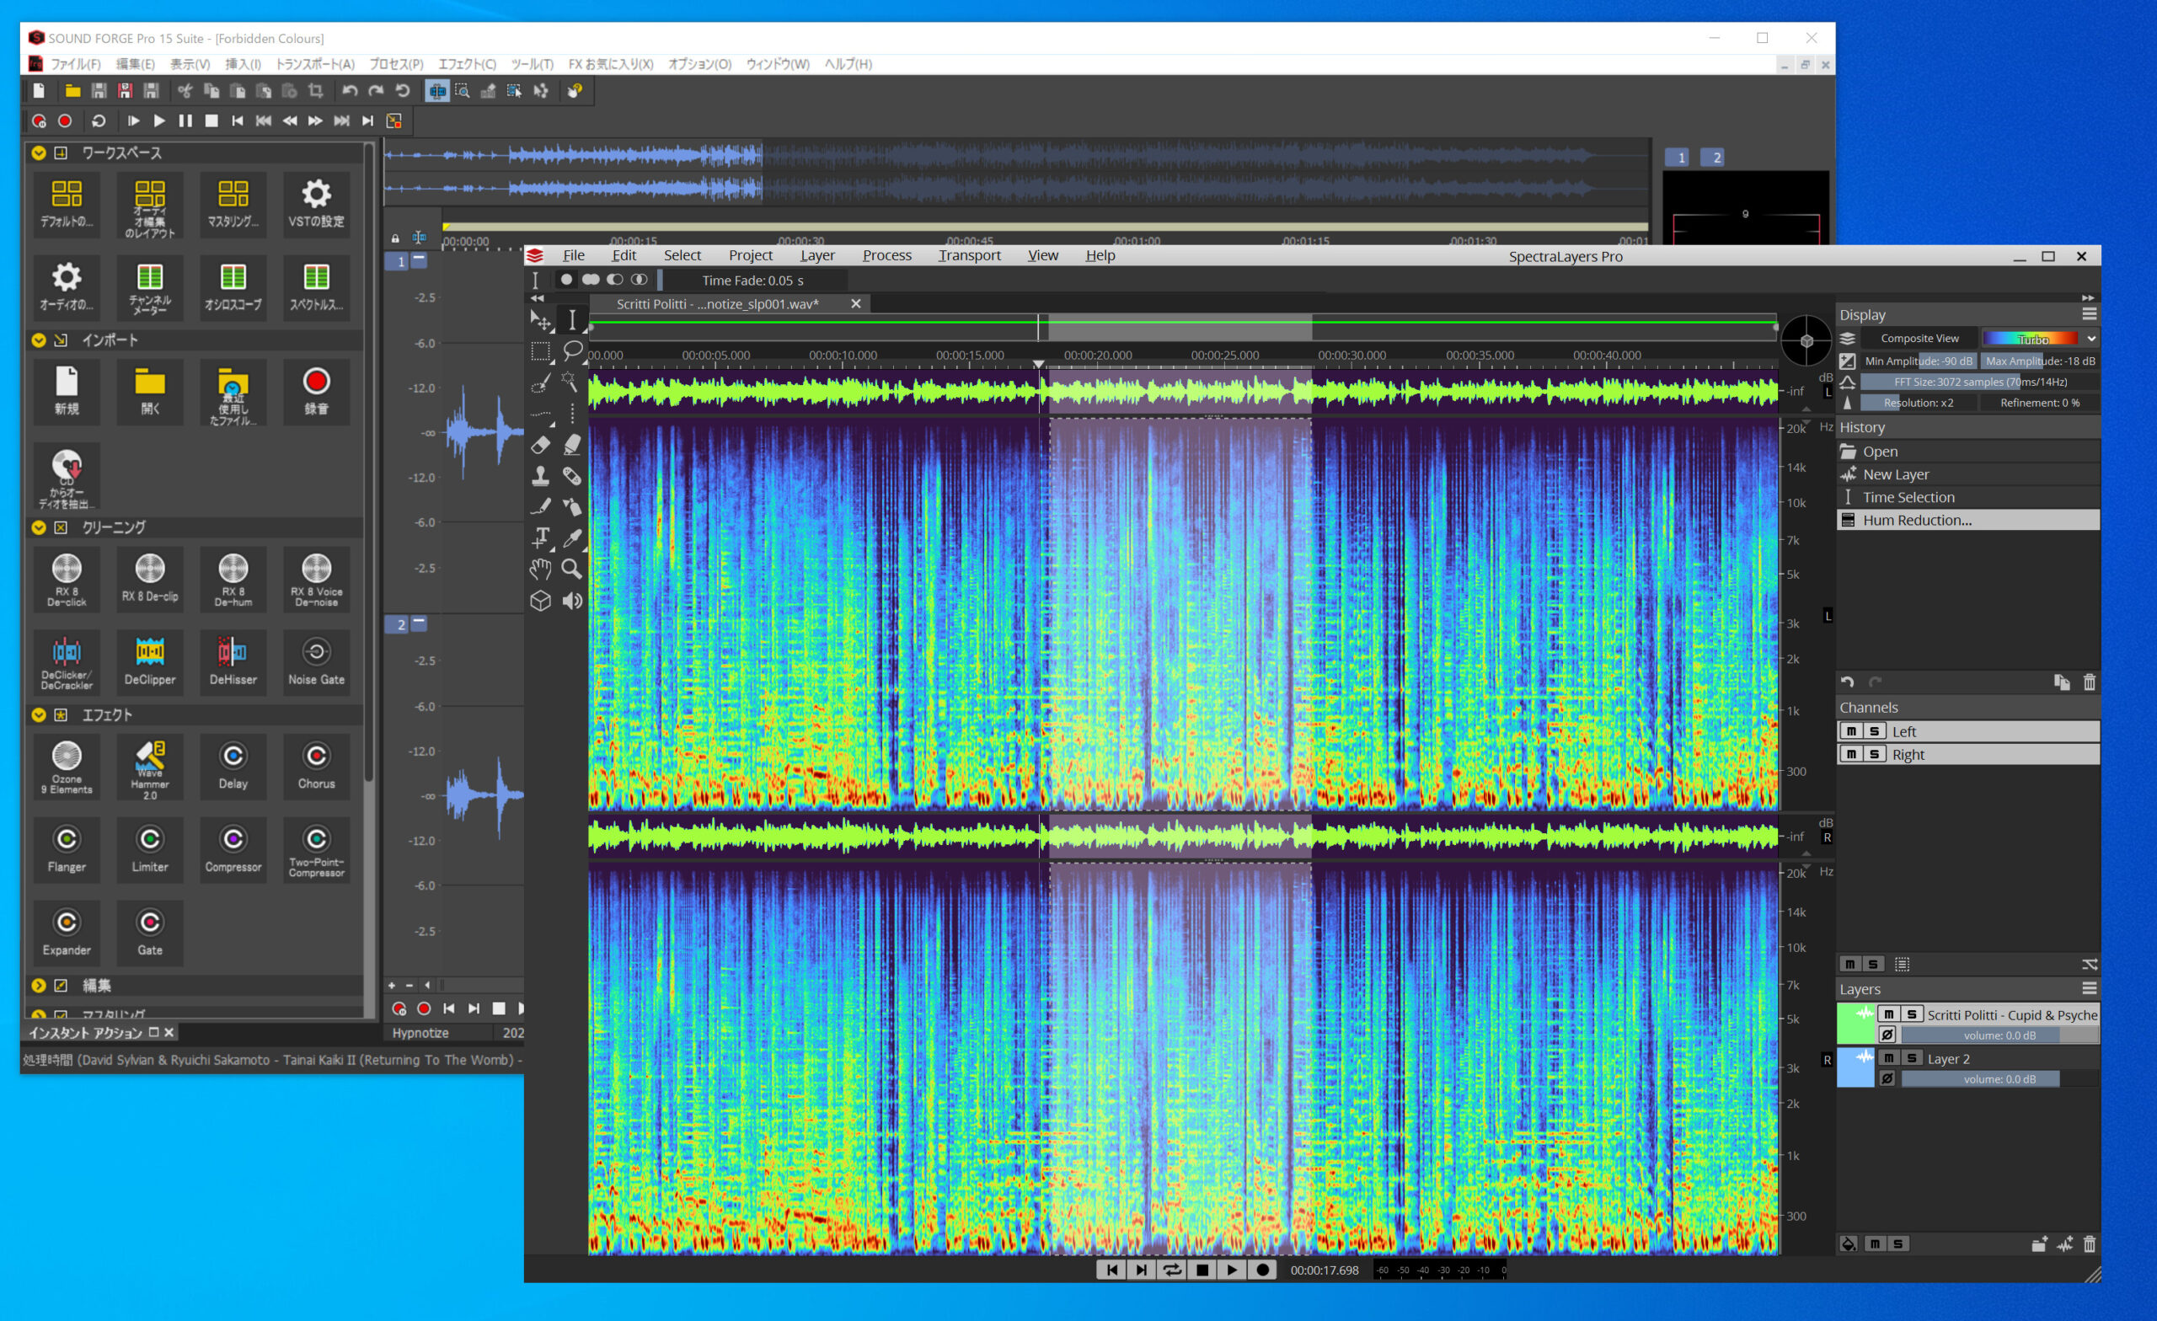2157x1321 pixels.
Task: Collapse the SpectraLayers tool panel arrows
Action: click(537, 298)
